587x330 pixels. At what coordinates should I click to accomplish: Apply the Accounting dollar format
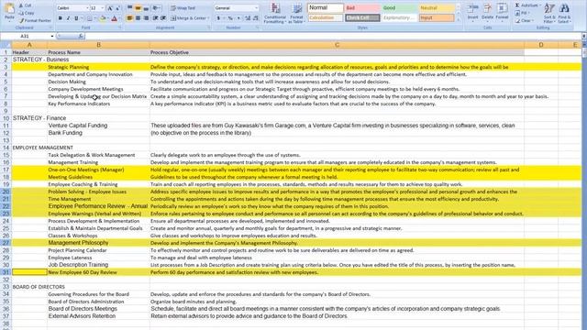click(x=218, y=18)
